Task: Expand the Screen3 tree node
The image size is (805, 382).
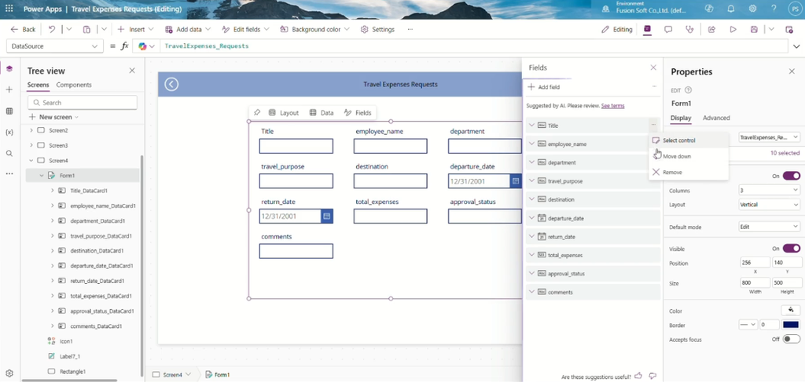Action: tap(31, 145)
